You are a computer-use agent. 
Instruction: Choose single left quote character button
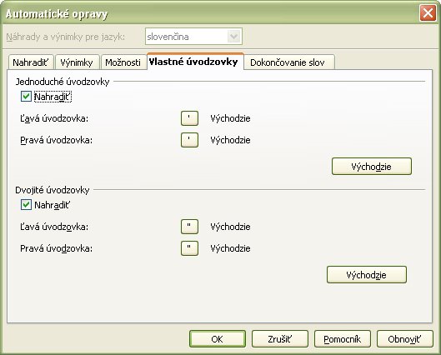click(189, 118)
